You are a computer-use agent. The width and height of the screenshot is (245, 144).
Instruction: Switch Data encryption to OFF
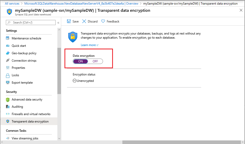point(95,61)
